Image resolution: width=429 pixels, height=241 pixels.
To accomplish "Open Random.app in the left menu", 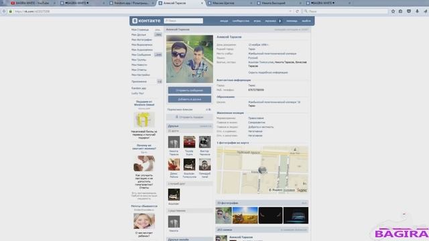I will (139, 88).
